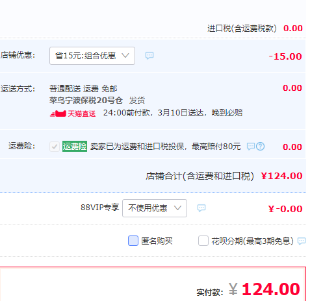
Task: Click chat bubble icon beside 店铺优惠 dropdown
Action: (x=149, y=56)
